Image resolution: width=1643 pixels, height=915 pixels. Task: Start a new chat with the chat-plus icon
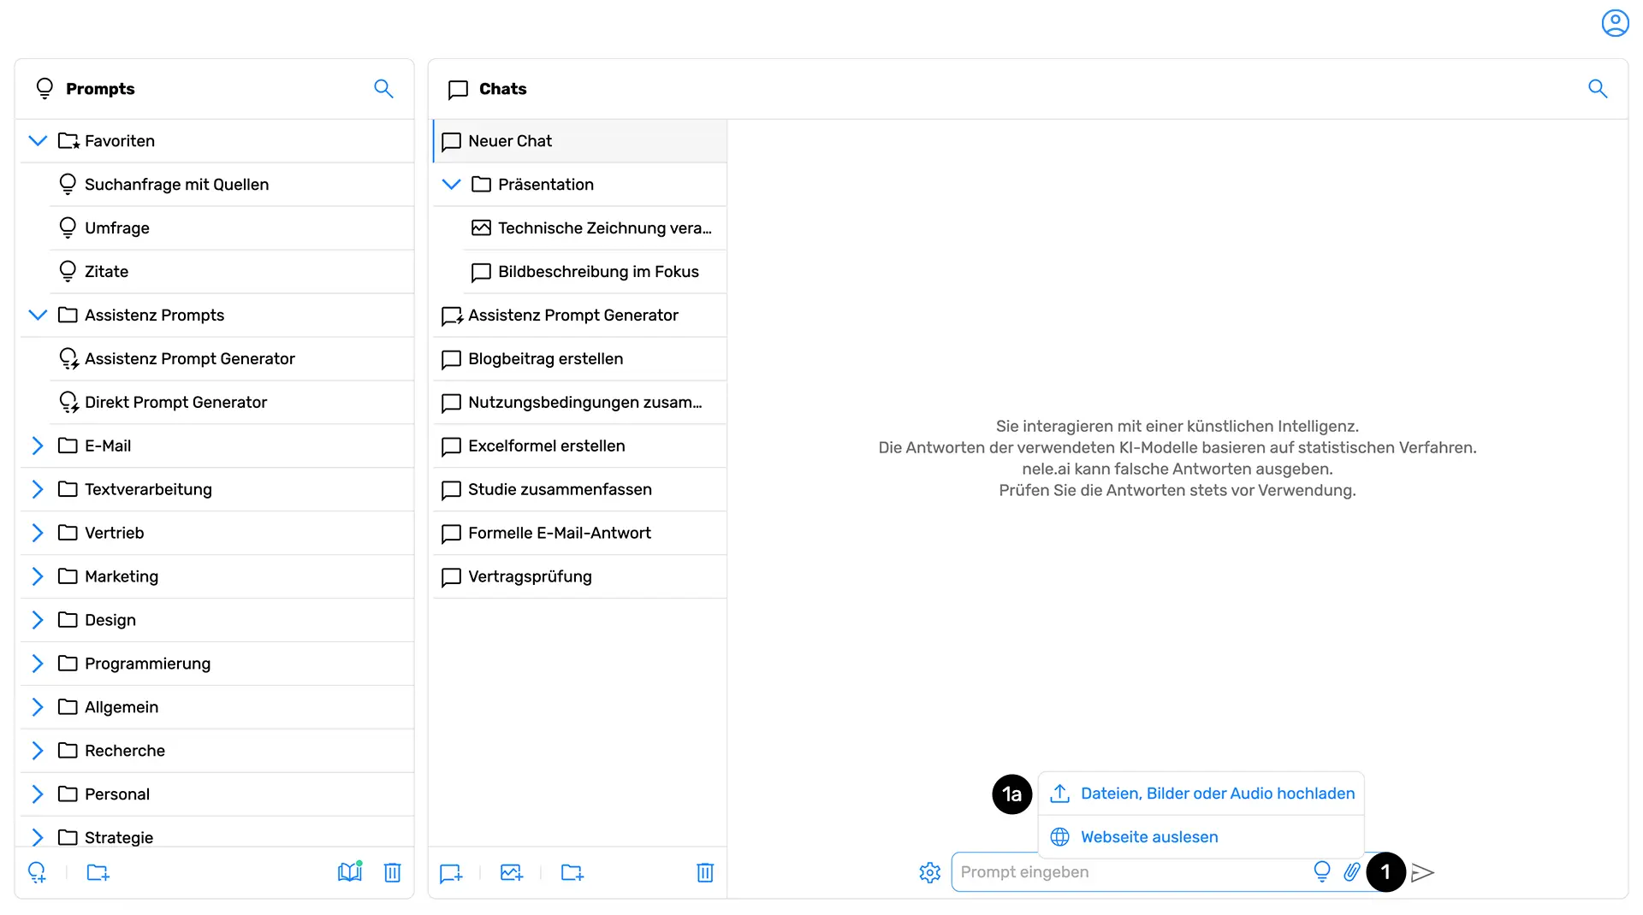click(451, 873)
